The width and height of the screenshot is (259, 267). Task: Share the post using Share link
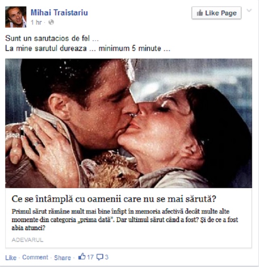tap(62, 258)
